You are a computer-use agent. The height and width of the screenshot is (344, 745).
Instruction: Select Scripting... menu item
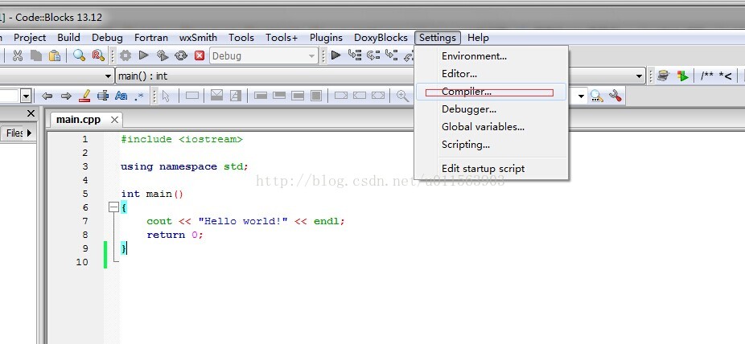492,145
